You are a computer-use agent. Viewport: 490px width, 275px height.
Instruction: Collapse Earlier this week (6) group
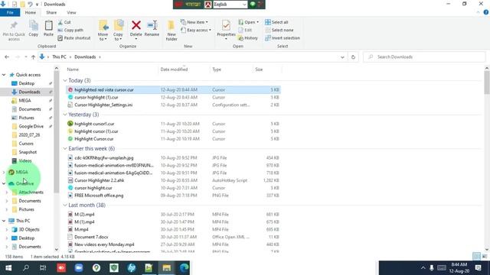65,148
